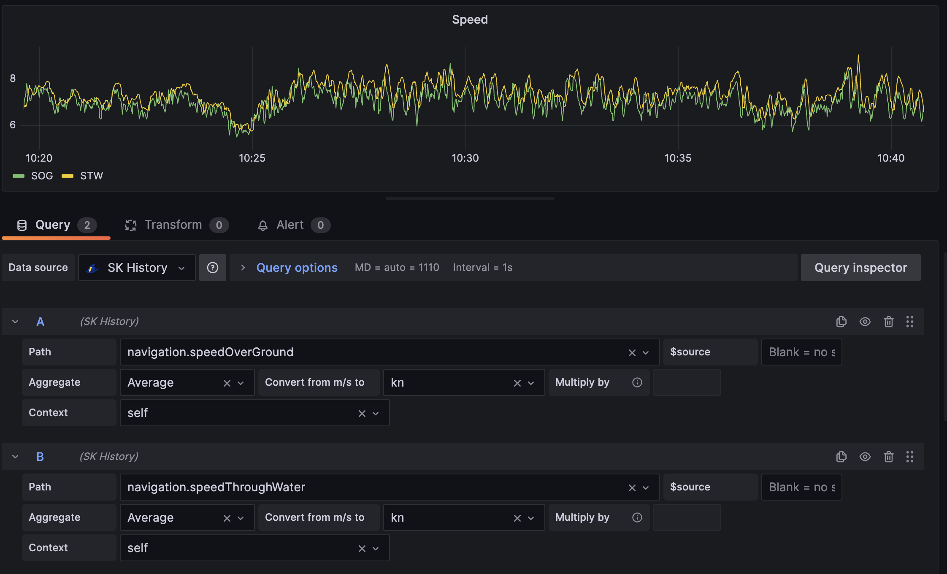
Task: Open data source help icon
Action: pos(213,268)
